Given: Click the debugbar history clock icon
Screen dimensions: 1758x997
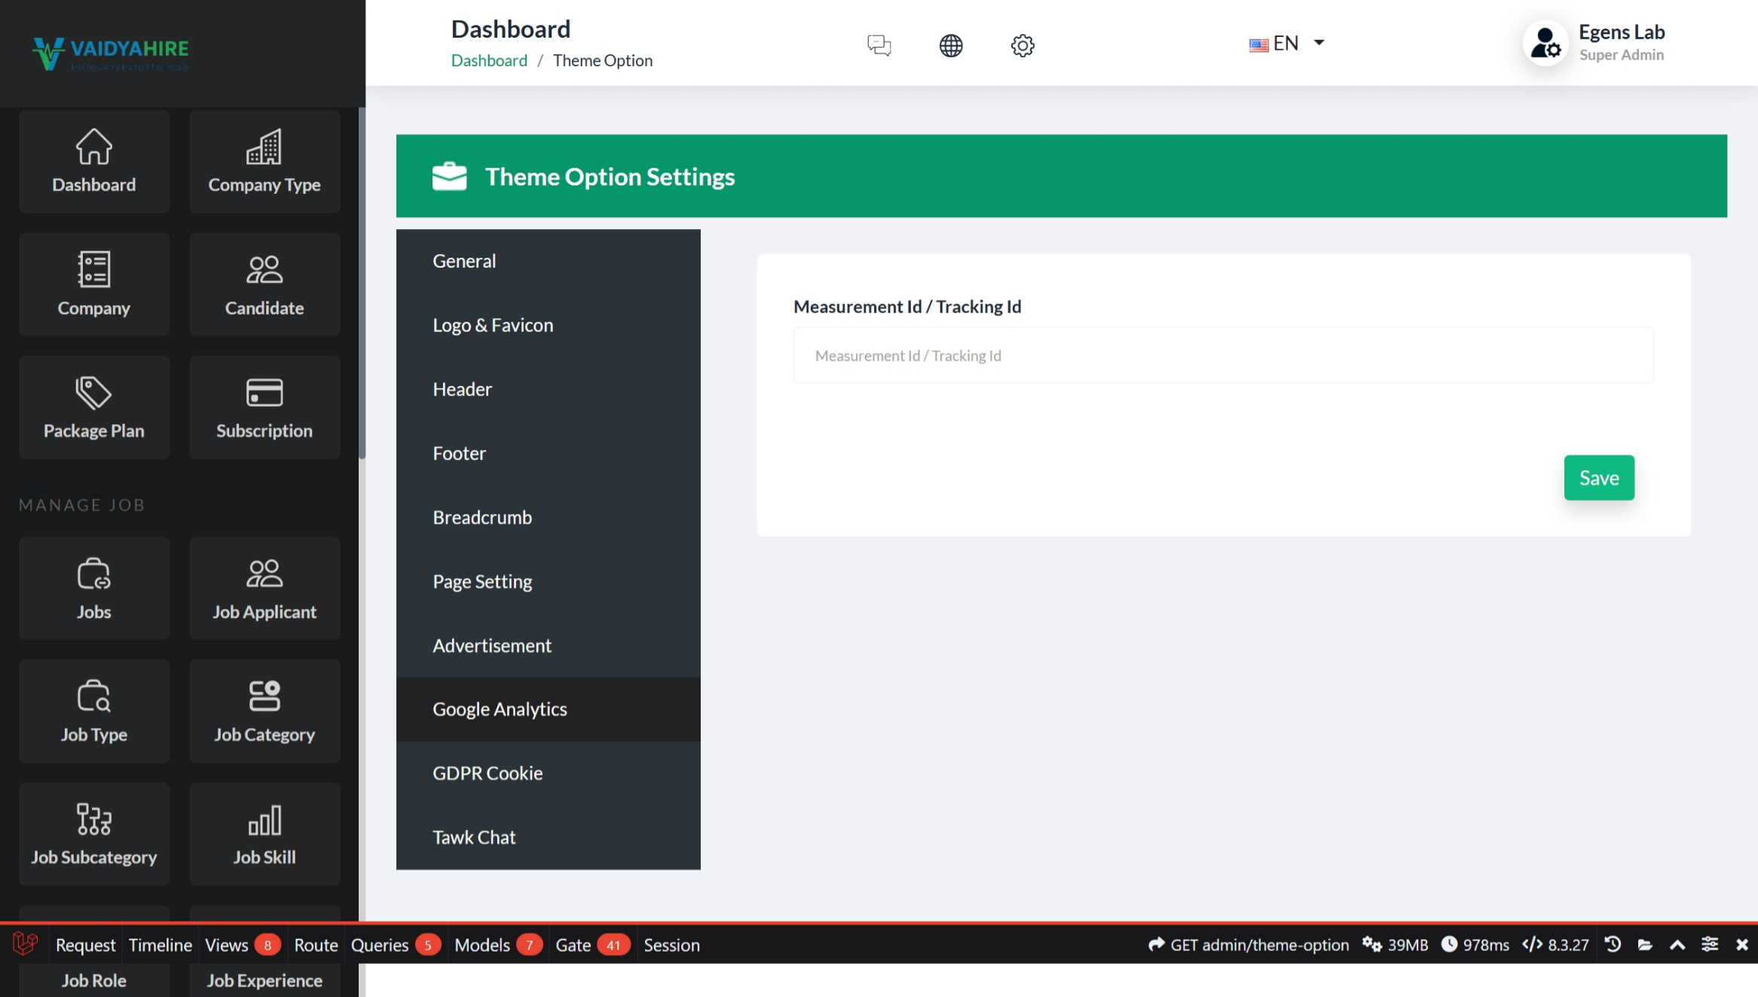Looking at the screenshot, I should [1613, 944].
